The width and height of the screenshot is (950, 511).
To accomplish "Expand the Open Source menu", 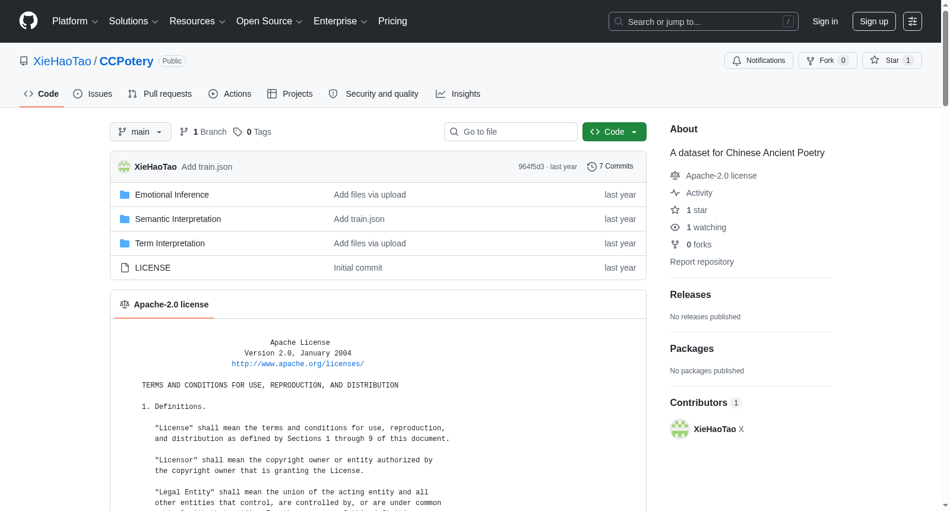I will [270, 21].
